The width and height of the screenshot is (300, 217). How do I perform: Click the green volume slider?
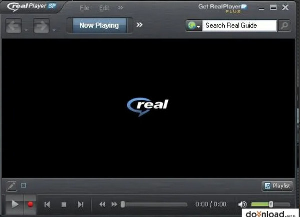pos(270,204)
